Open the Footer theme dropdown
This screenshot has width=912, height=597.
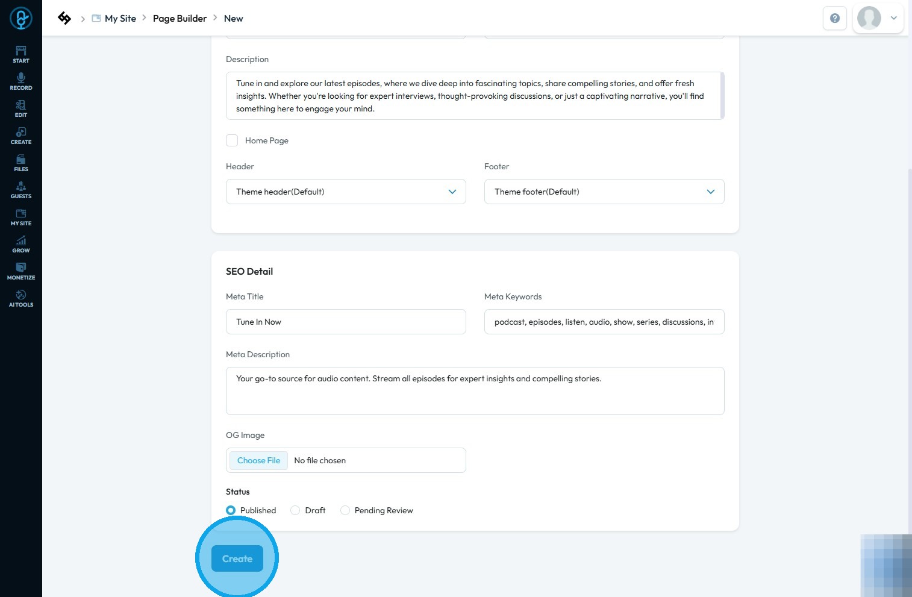point(604,192)
